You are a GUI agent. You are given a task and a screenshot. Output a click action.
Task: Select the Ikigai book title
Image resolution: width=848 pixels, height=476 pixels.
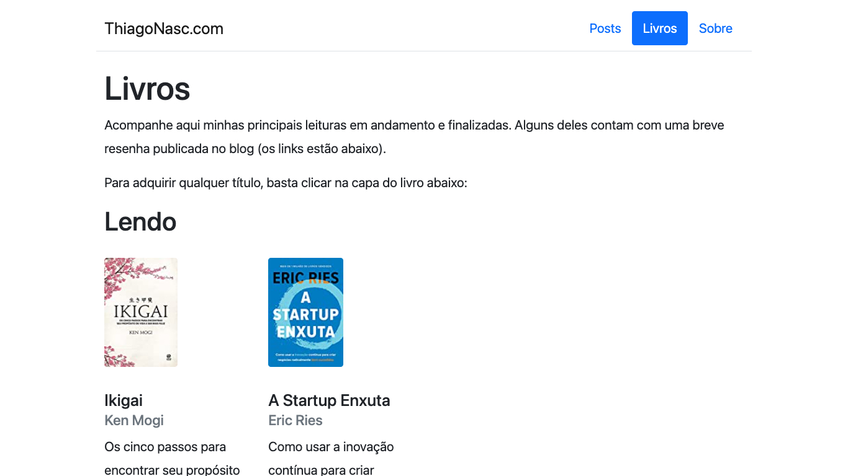123,400
